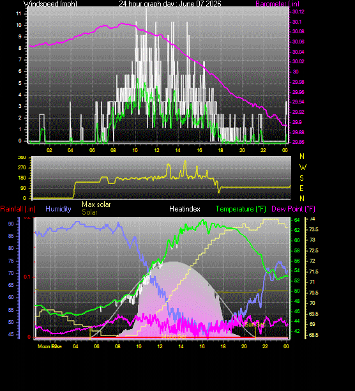Click the E compass direction label
The image size is (355, 391).
[x=302, y=188]
